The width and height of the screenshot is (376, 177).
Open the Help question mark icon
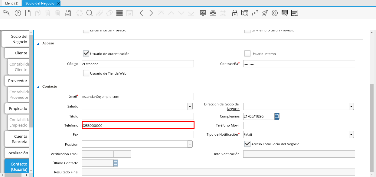[x=18, y=13]
